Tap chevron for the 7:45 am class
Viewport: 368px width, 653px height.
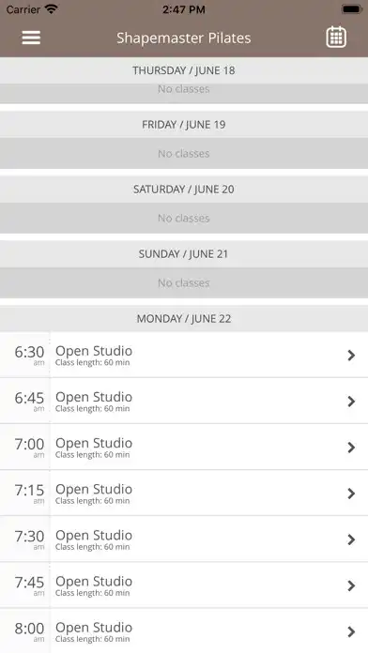(351, 586)
